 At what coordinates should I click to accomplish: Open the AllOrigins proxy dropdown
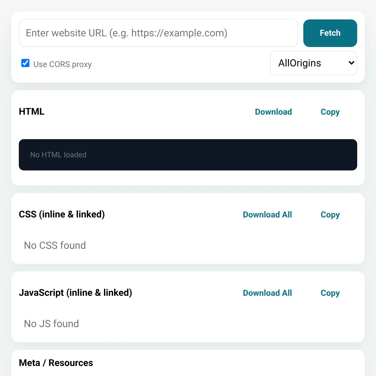click(314, 63)
